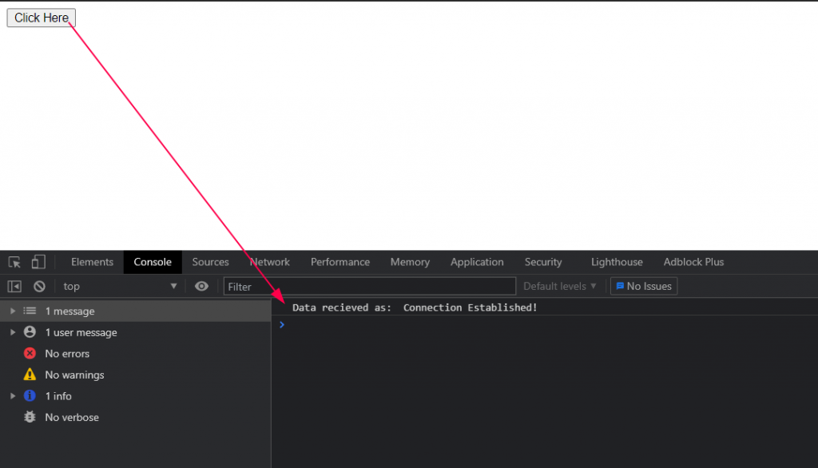Click the Click Here button
This screenshot has height=468, width=818.
point(41,18)
